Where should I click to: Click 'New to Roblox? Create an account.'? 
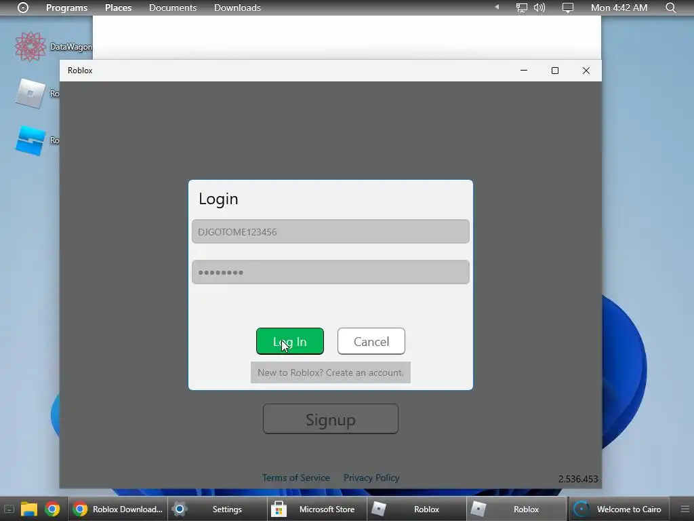[331, 372]
